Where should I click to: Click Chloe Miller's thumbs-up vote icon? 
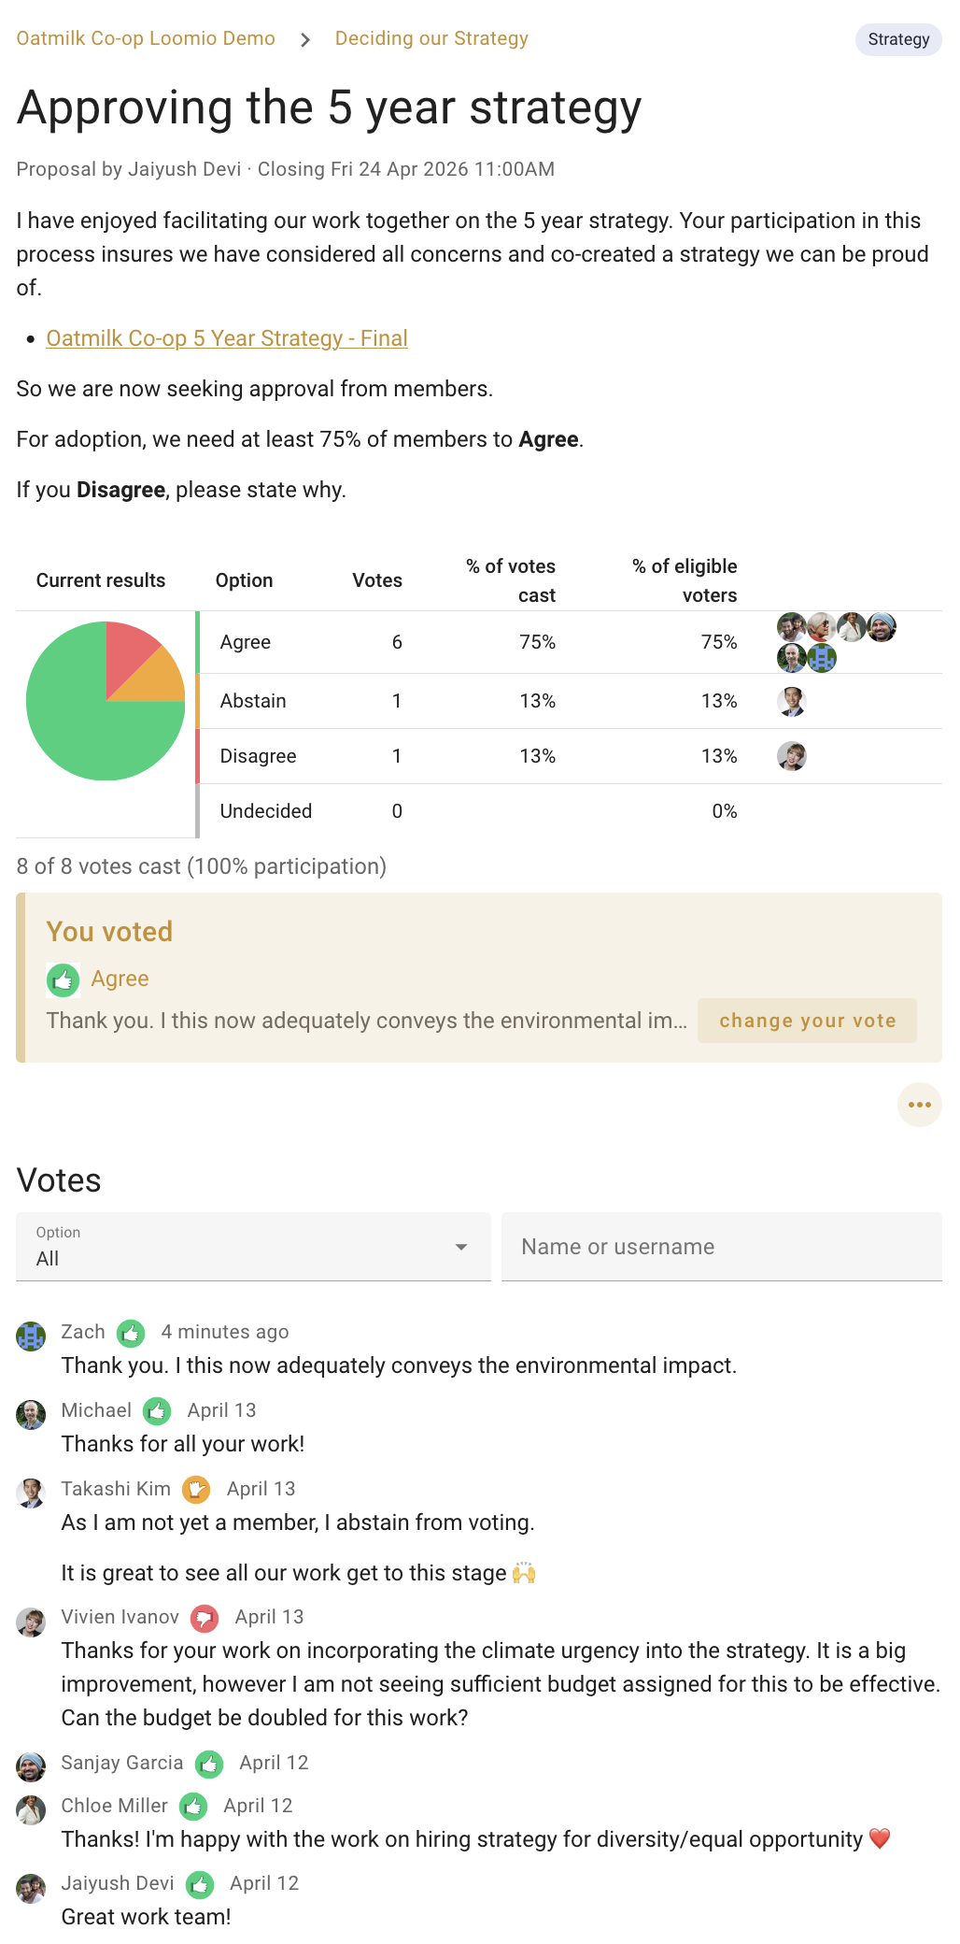coord(193,1807)
